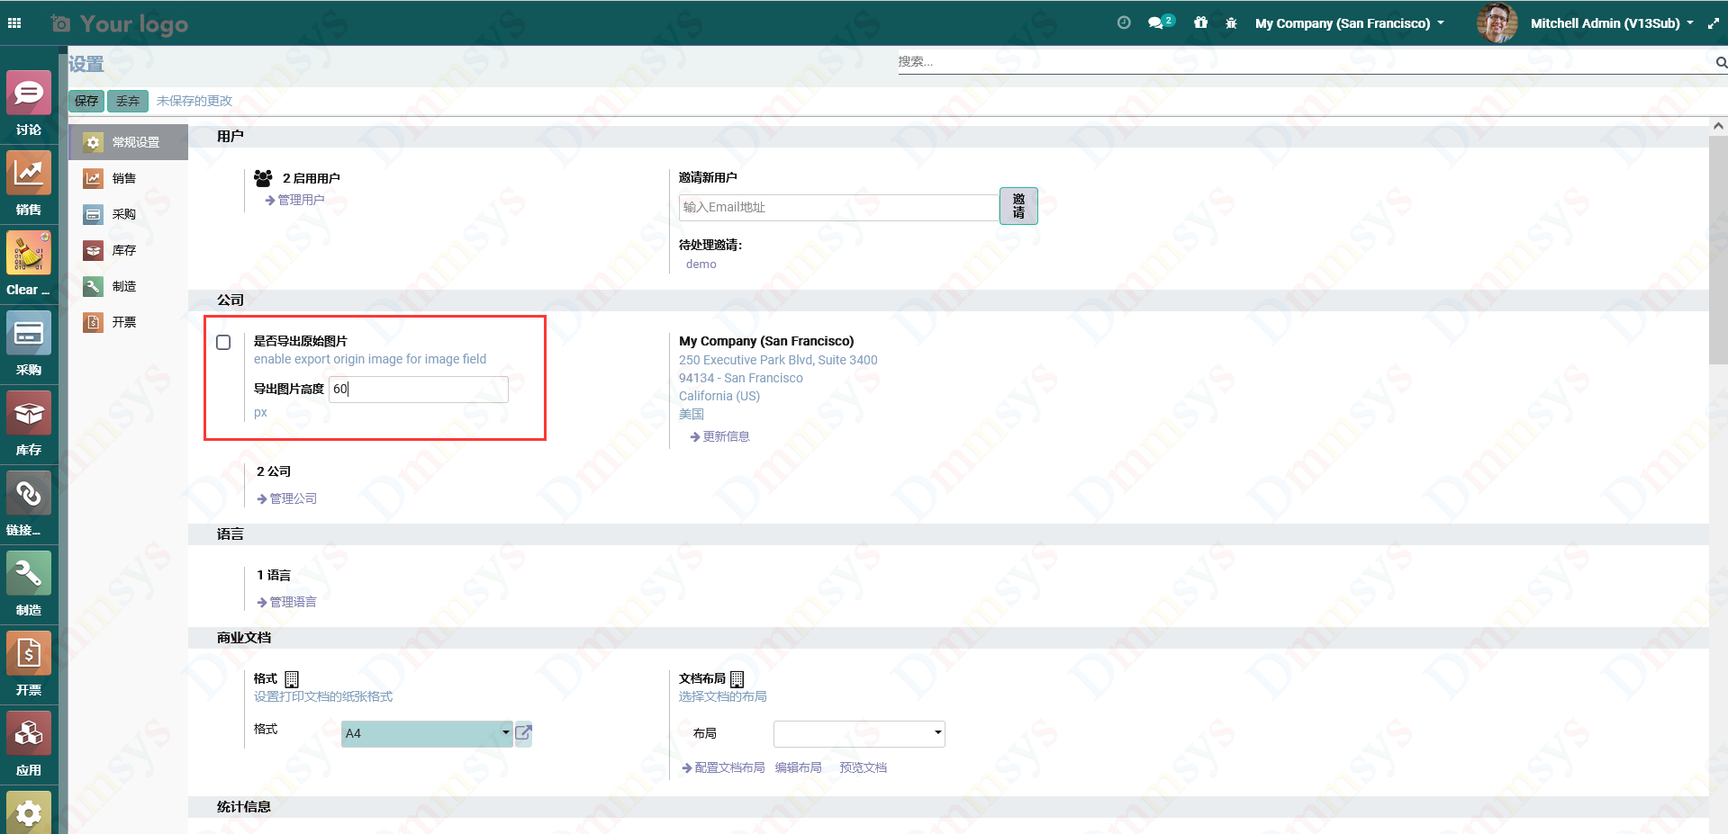Open the Inventory app icon in left dock

coord(29,413)
